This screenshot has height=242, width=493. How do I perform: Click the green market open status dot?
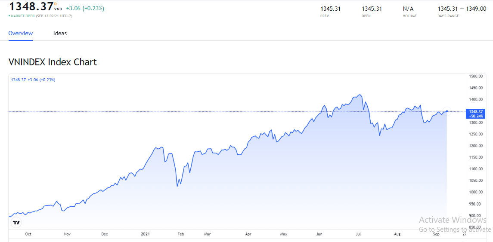click(x=9, y=16)
